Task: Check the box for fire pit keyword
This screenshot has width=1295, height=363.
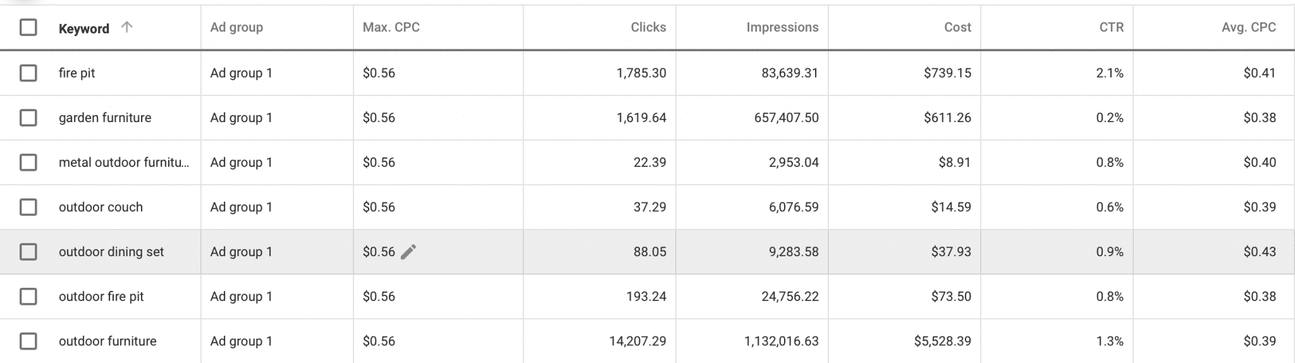Action: click(x=28, y=73)
